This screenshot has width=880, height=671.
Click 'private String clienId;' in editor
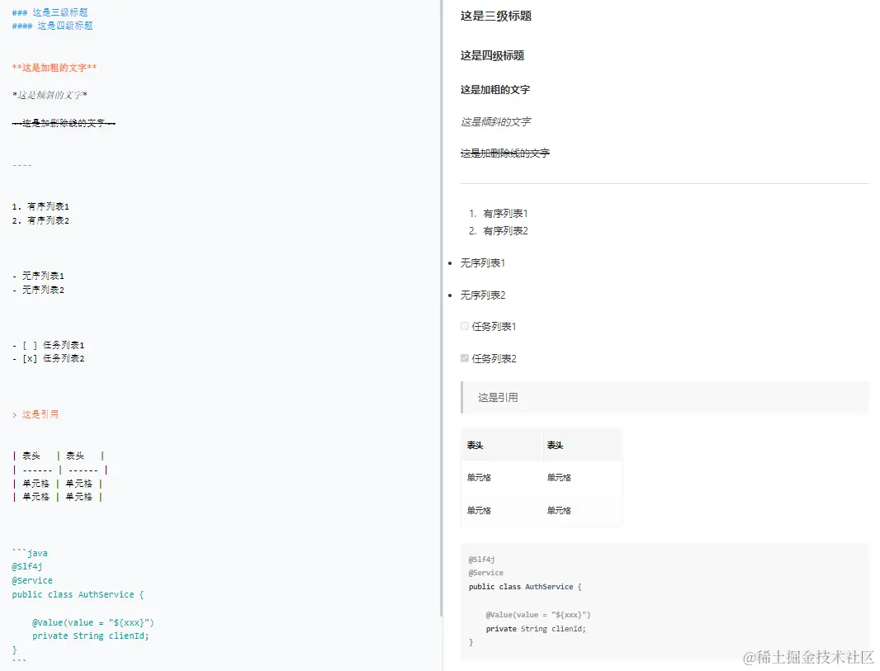pyautogui.click(x=90, y=636)
